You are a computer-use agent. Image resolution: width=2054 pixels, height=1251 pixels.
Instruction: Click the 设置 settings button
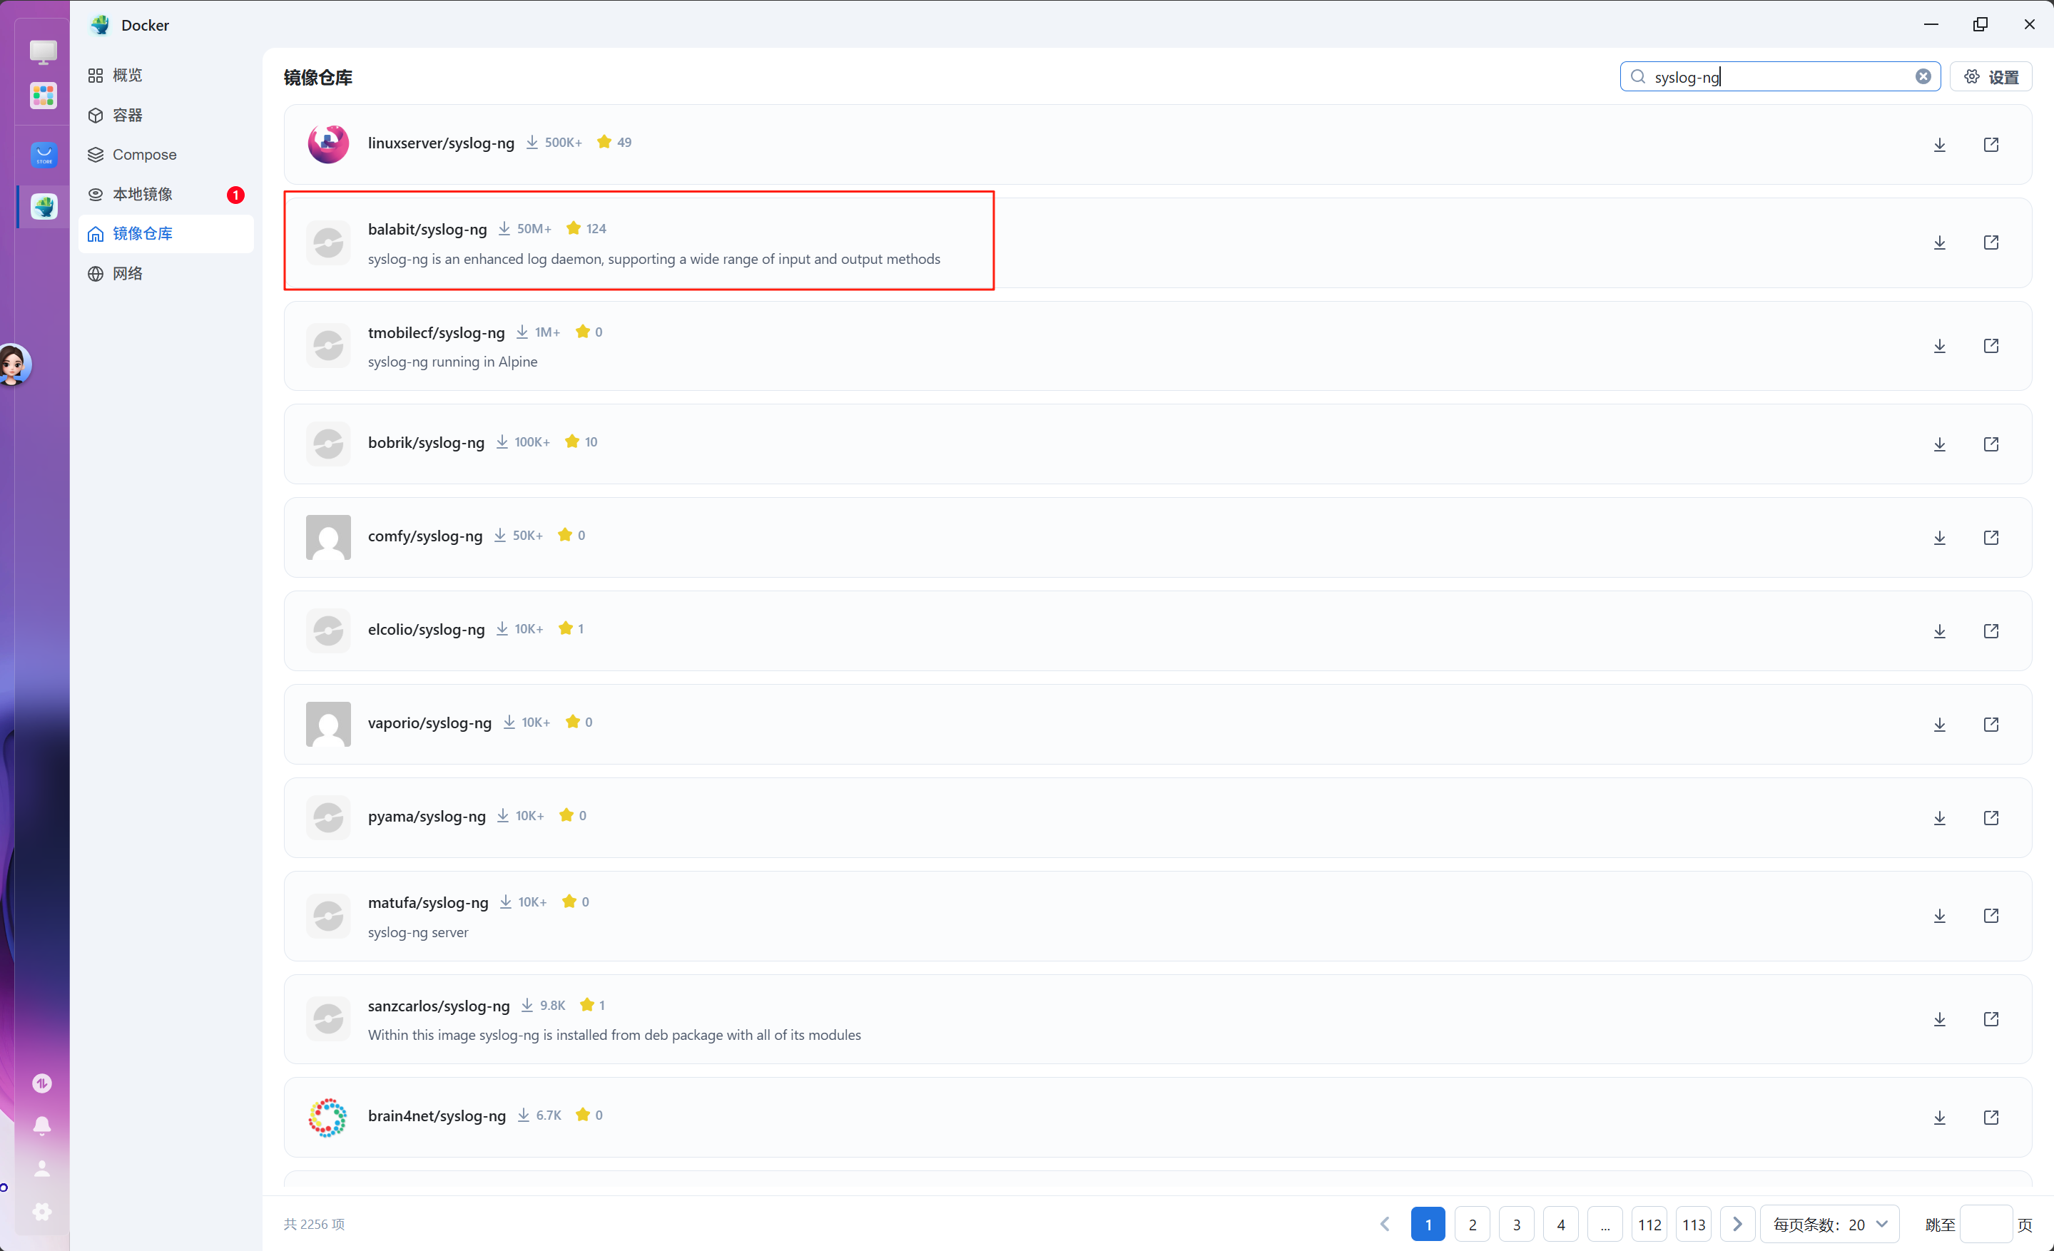[x=1991, y=77]
